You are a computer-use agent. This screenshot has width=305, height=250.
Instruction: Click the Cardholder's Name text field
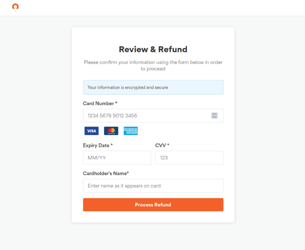pos(153,185)
